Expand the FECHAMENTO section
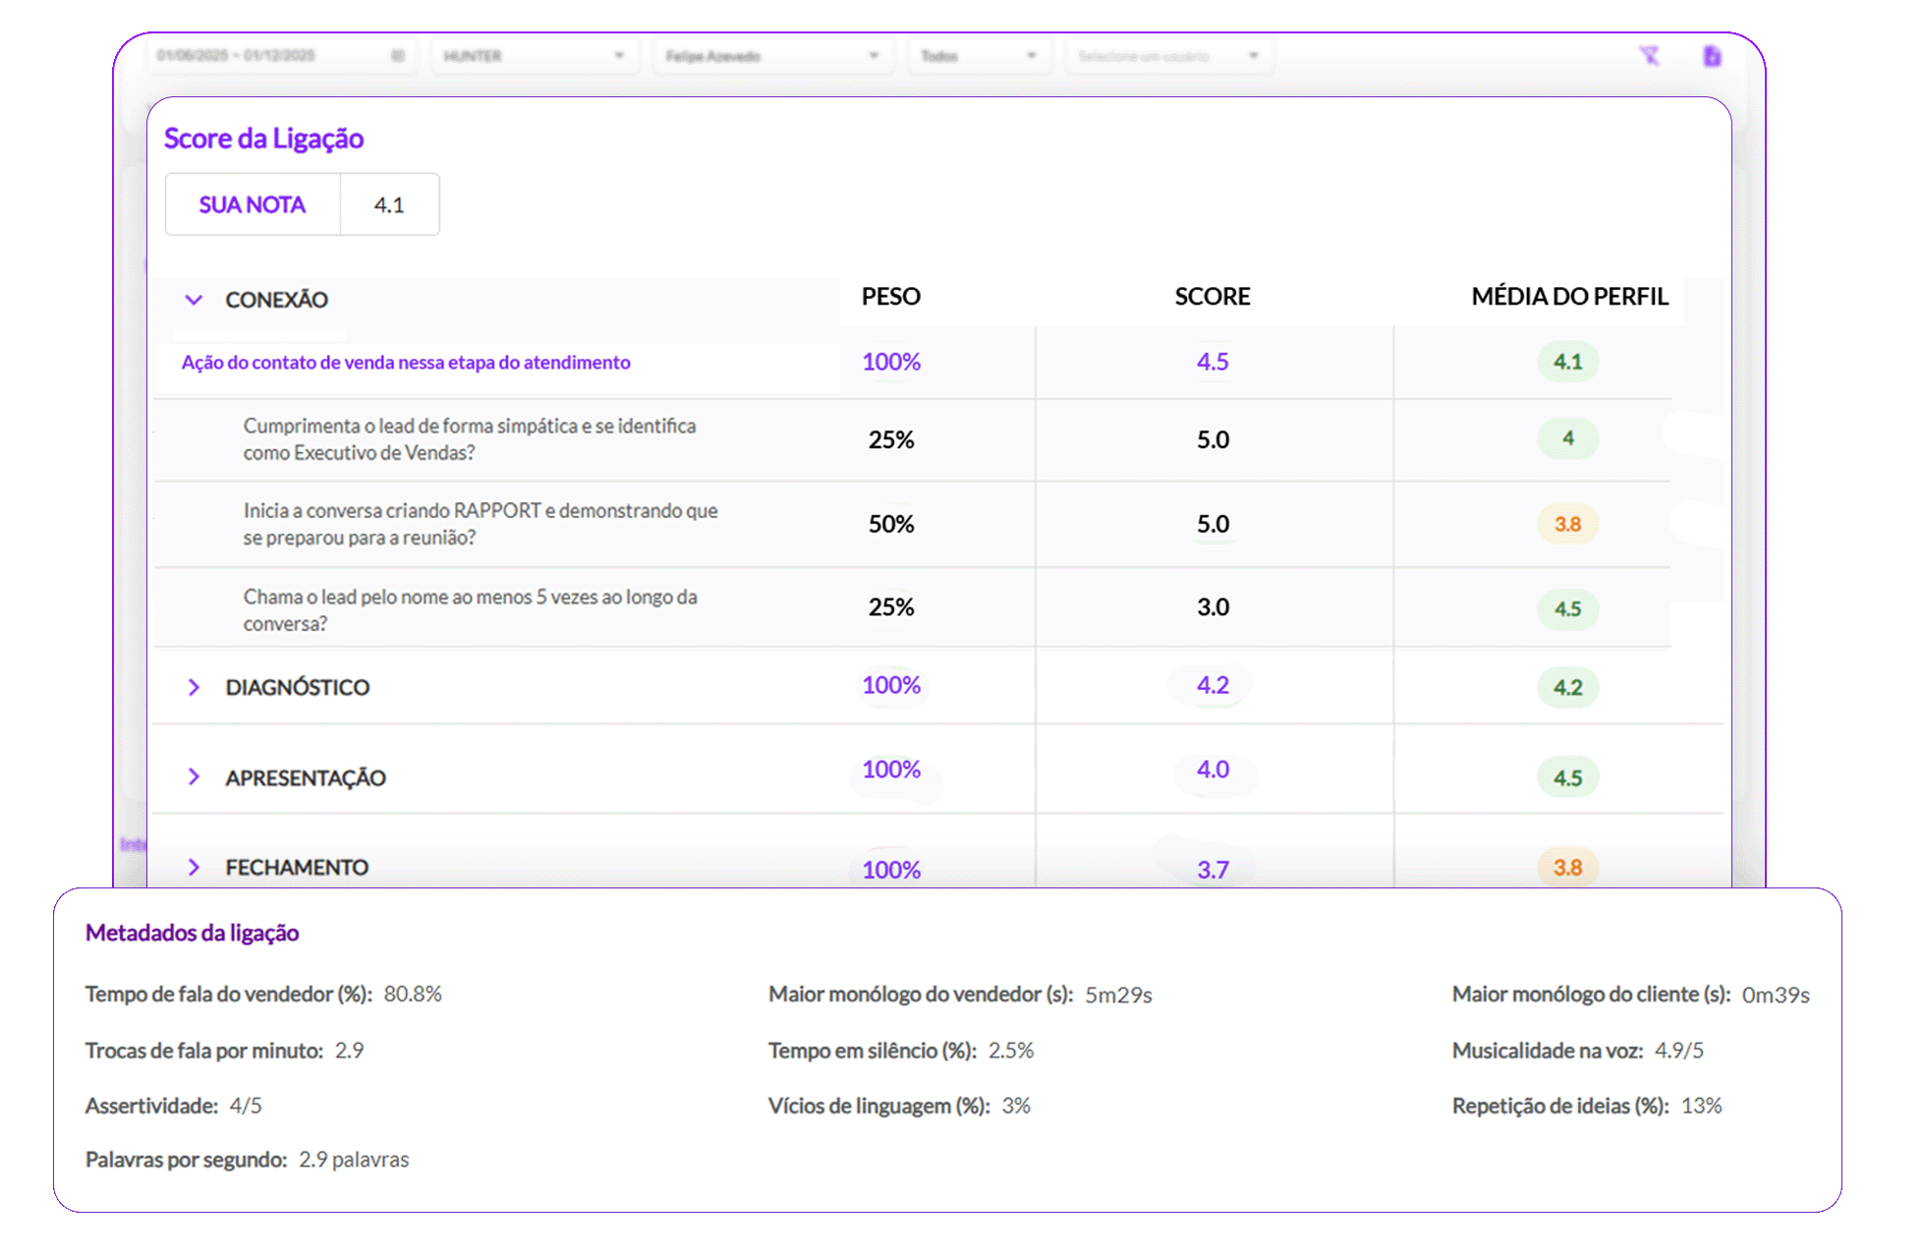The height and width of the screenshot is (1255, 1923). tap(194, 867)
